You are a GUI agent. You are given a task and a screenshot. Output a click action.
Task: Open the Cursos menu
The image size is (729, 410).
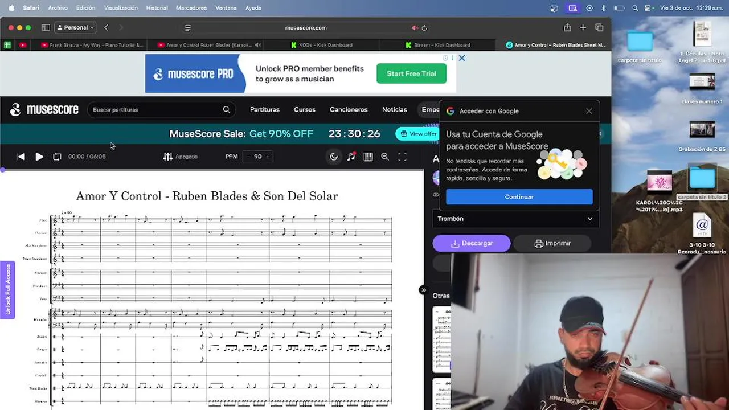pos(305,109)
